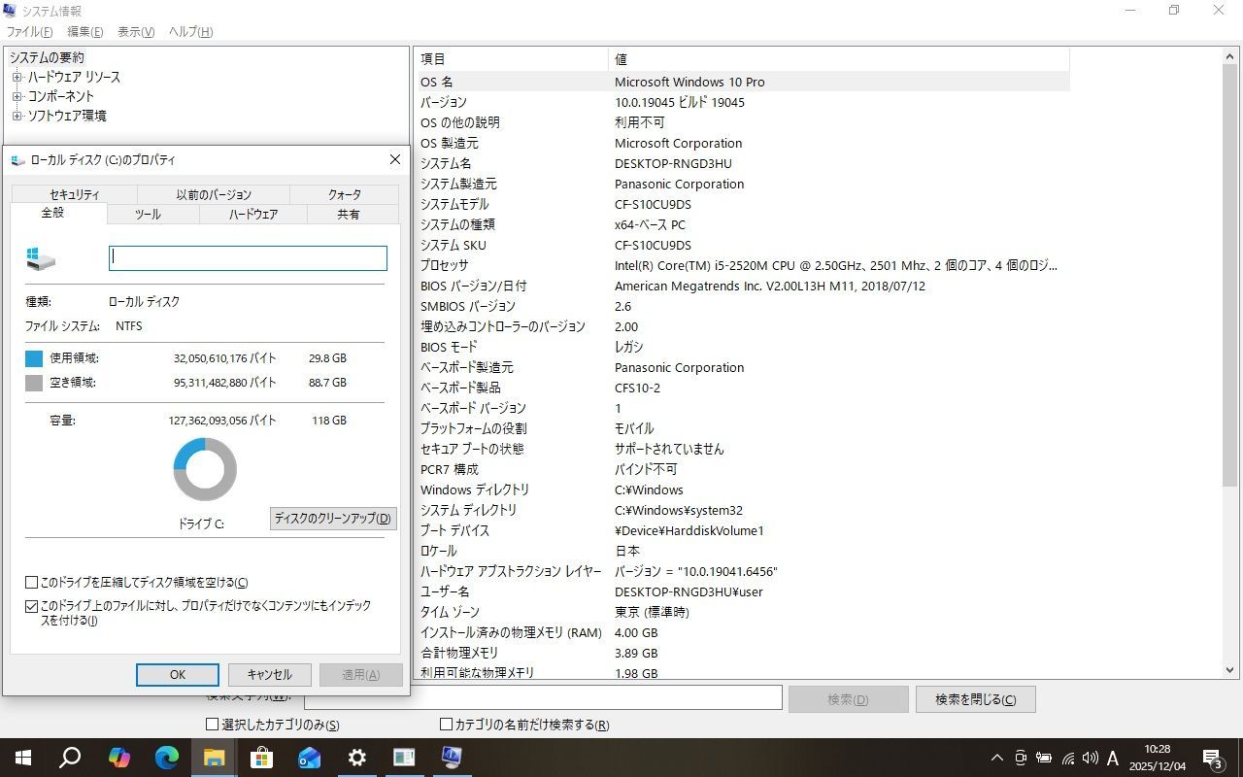Click inside the volume label input field
Viewport: 1243px width, 777px height.
tap(247, 257)
